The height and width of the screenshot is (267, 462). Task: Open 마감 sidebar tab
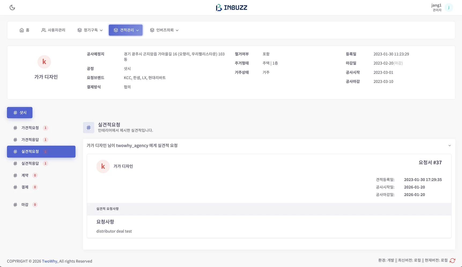41,205
